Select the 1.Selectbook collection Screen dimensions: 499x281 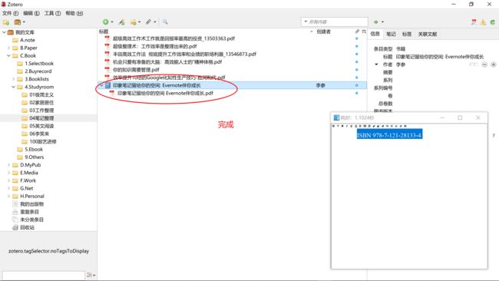pos(39,64)
